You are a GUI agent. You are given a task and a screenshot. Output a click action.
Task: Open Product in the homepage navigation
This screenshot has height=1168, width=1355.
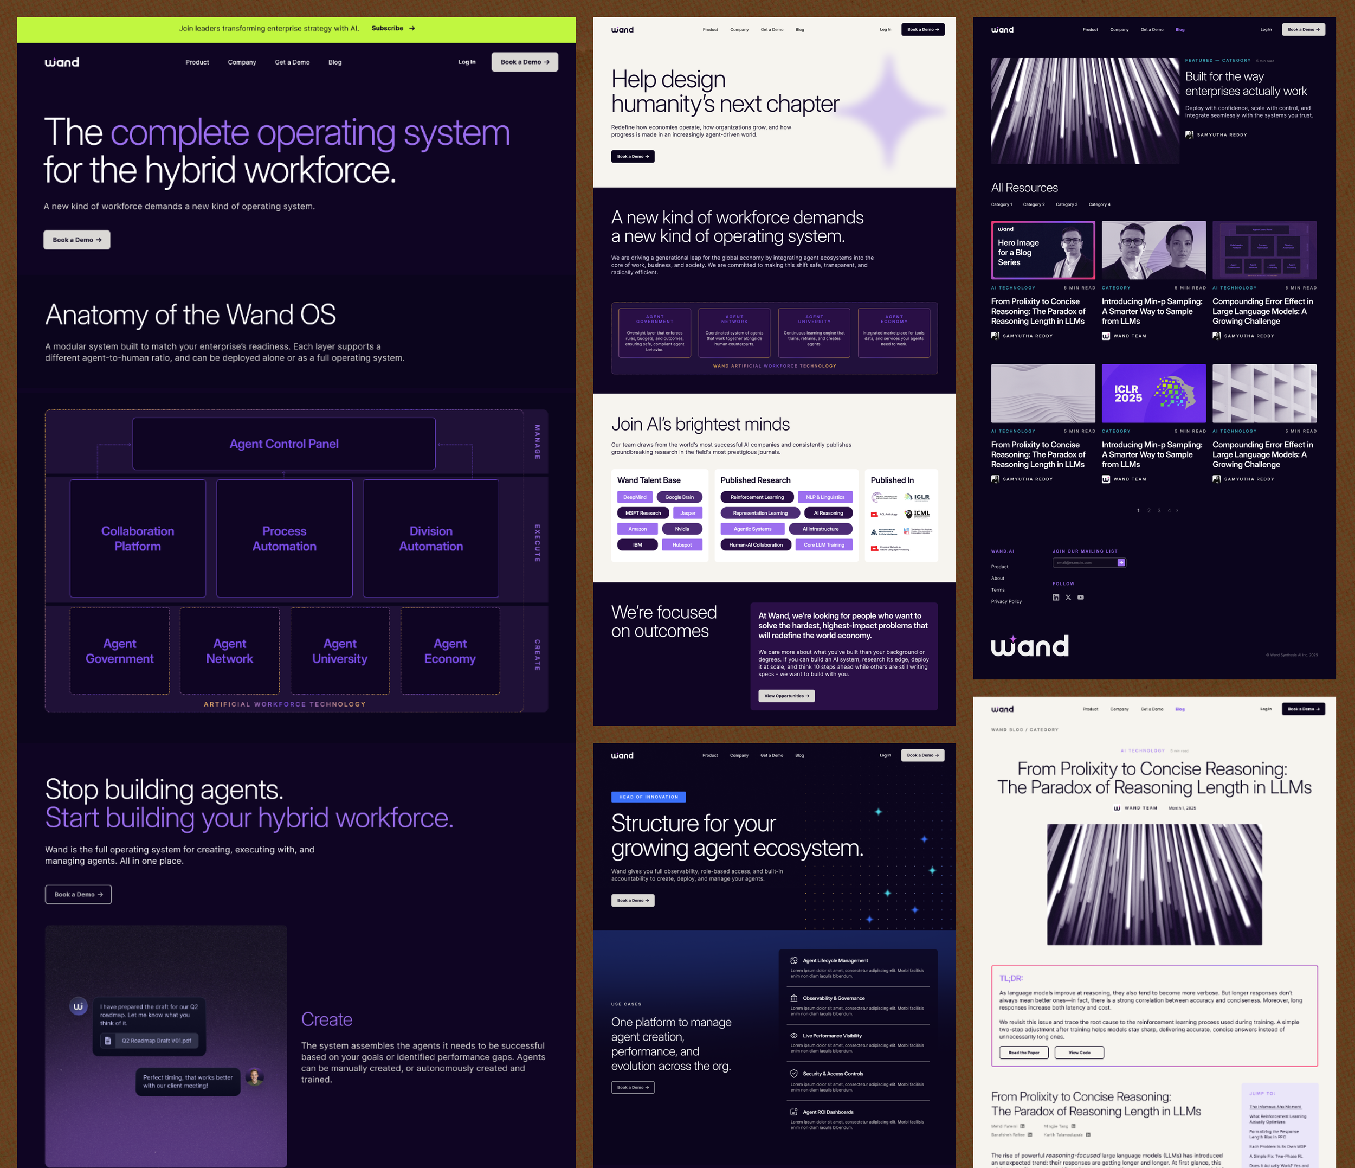tap(197, 62)
